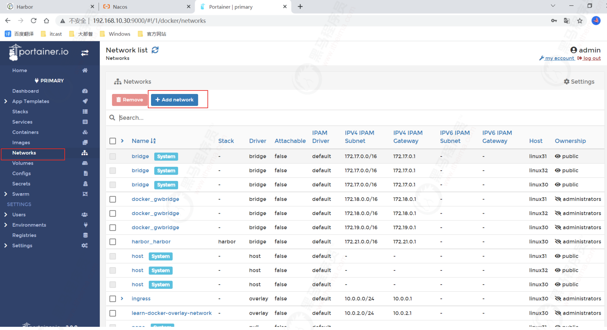Click the Dashboard gauge icon

click(x=85, y=91)
